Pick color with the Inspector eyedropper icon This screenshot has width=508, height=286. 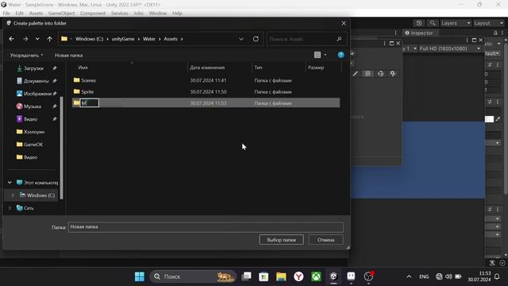[x=498, y=119]
